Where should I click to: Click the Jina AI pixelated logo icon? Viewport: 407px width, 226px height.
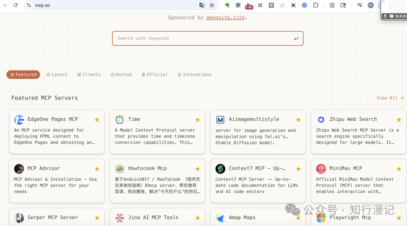(120, 218)
